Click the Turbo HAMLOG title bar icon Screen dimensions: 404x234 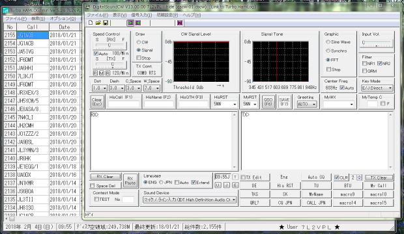(x=6, y=11)
